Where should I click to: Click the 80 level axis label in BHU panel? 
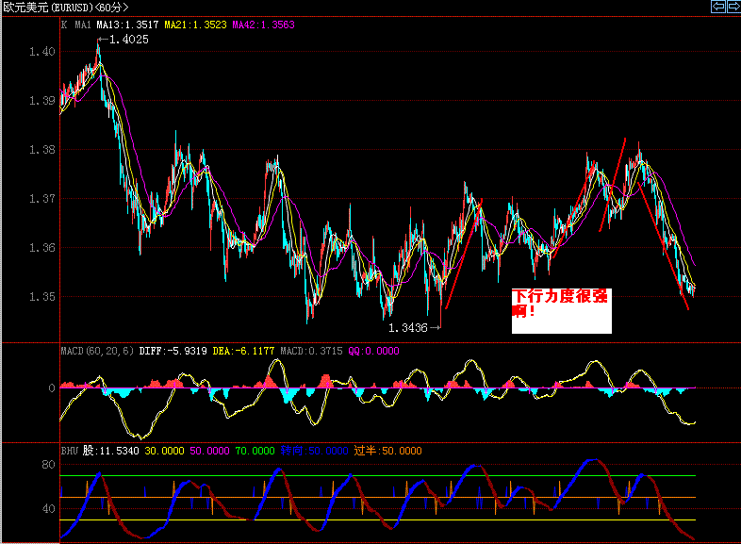tap(48, 465)
